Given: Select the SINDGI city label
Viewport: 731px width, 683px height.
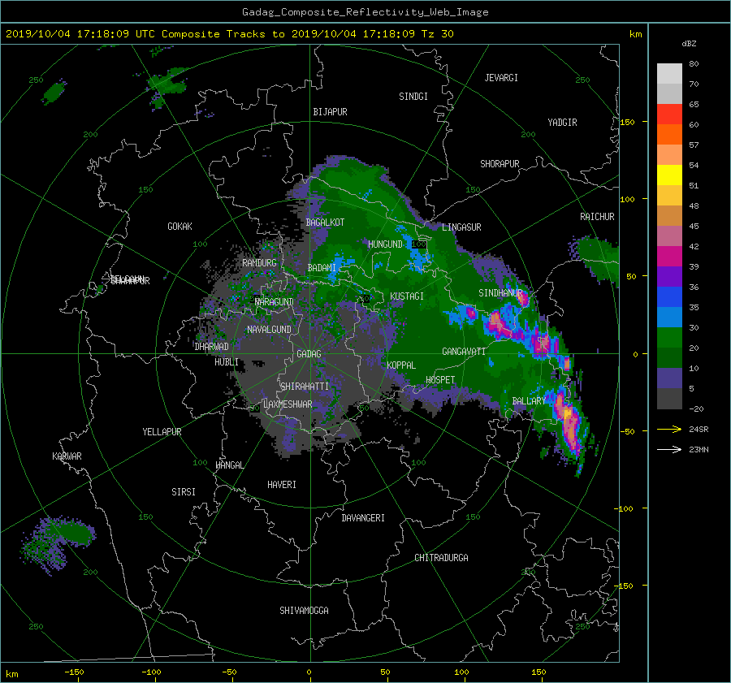Looking at the screenshot, I should pyautogui.click(x=413, y=97).
